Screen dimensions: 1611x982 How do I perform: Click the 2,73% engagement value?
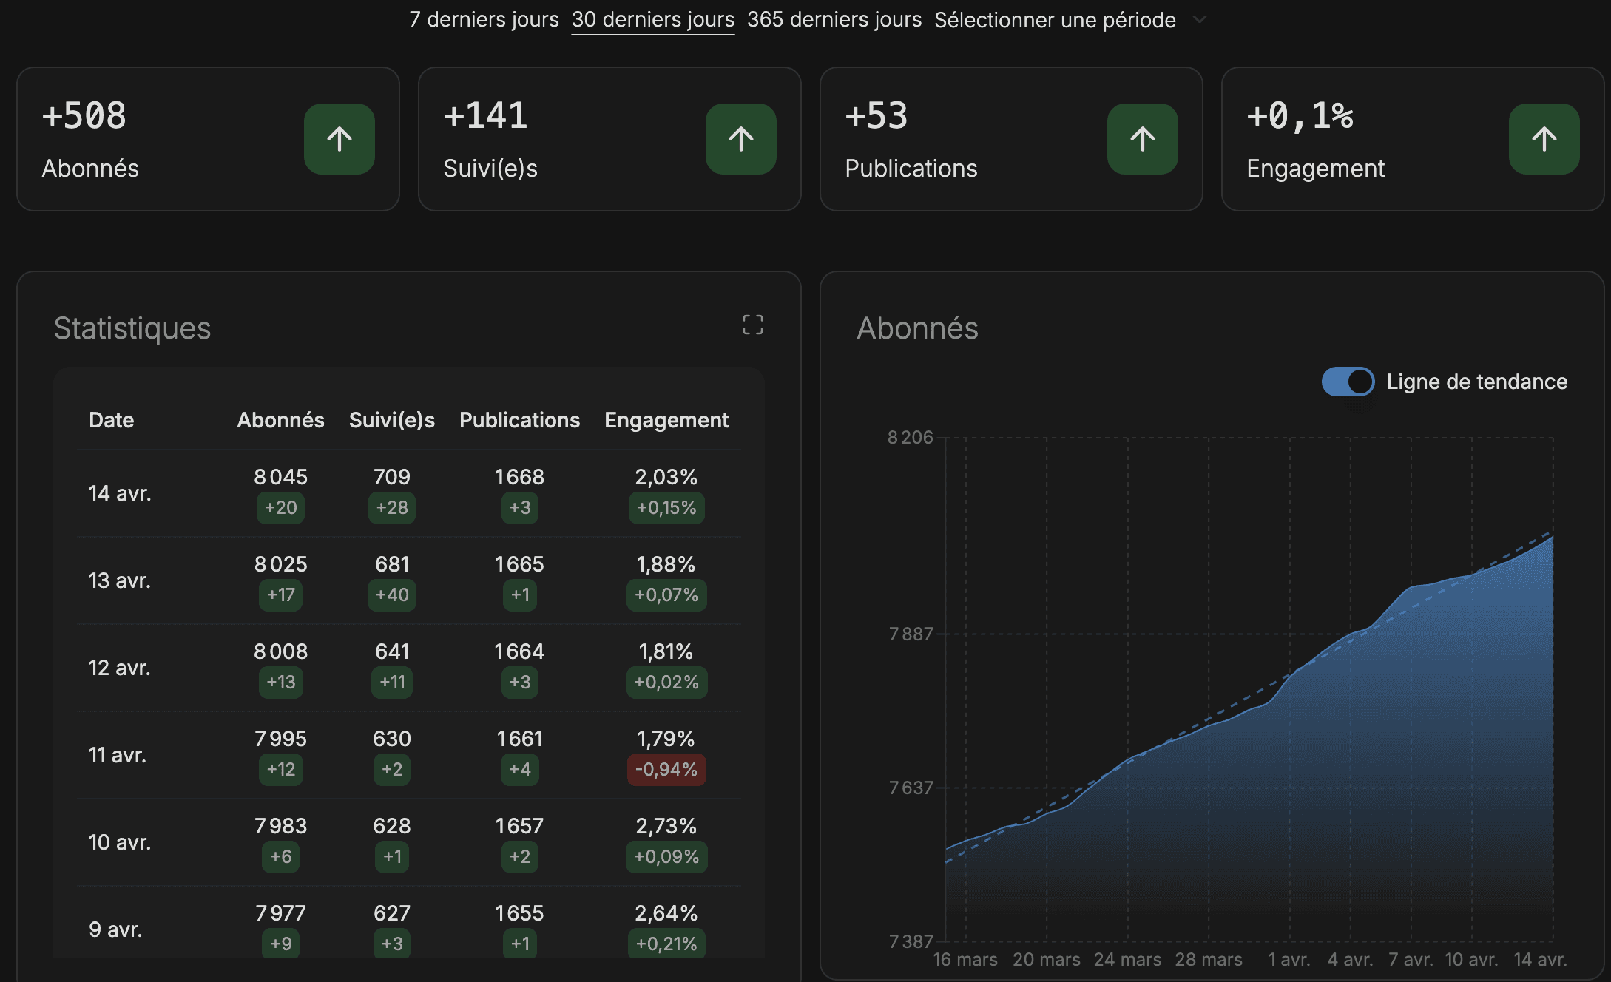click(666, 826)
